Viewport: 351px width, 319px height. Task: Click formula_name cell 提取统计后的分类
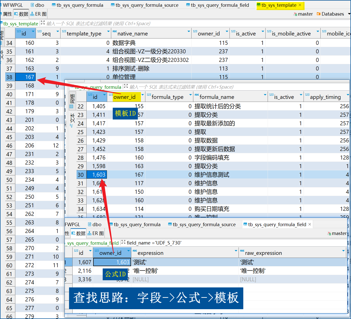click(230, 106)
